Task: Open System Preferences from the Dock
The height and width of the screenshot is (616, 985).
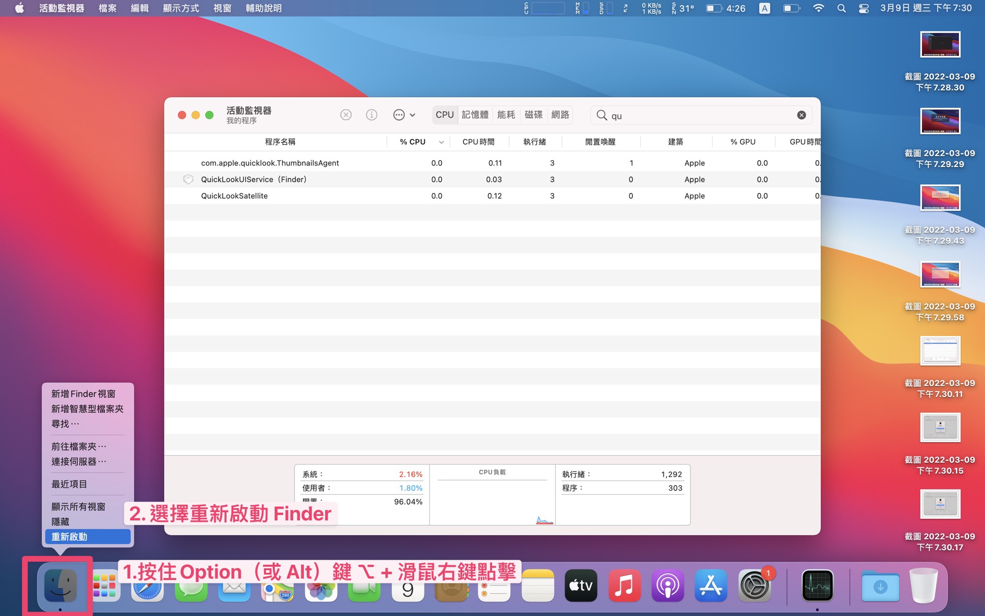Action: tap(754, 585)
